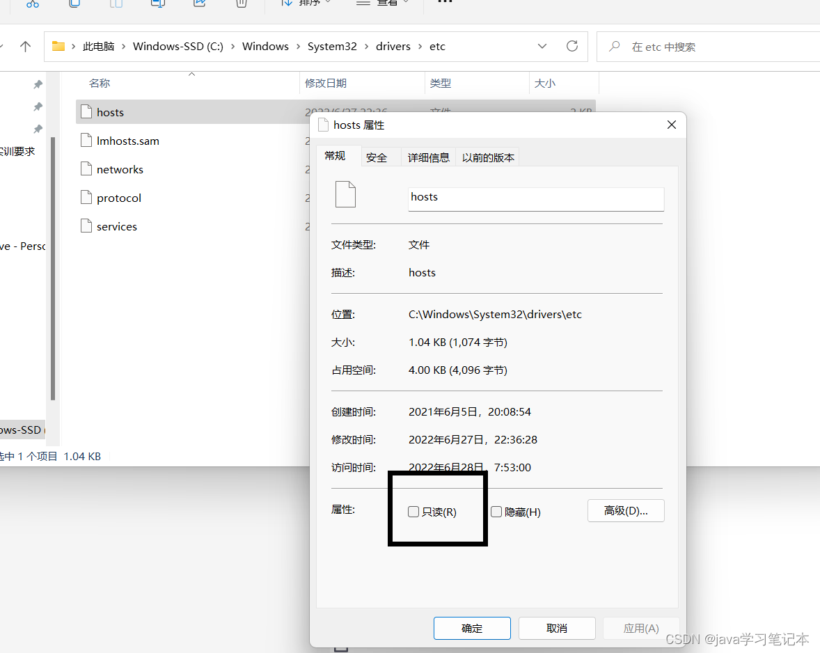Click inside the hosts filename text field
The height and width of the screenshot is (653, 820).
535,198
